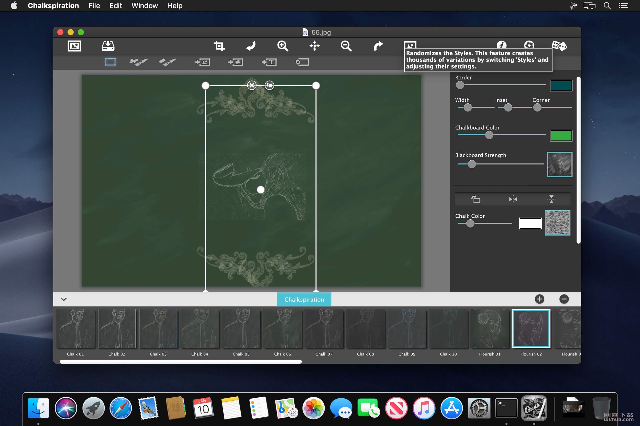
Task: Delete the selected layer with X handle
Action: 252,86
